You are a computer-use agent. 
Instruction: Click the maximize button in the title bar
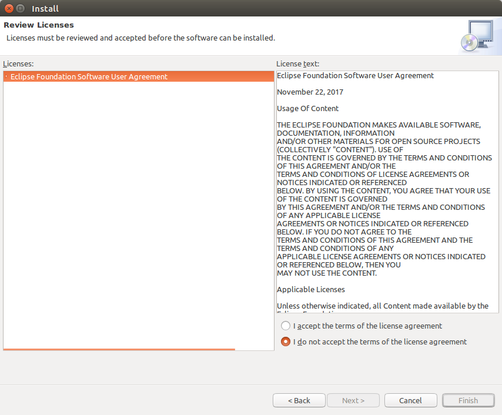(x=20, y=8)
